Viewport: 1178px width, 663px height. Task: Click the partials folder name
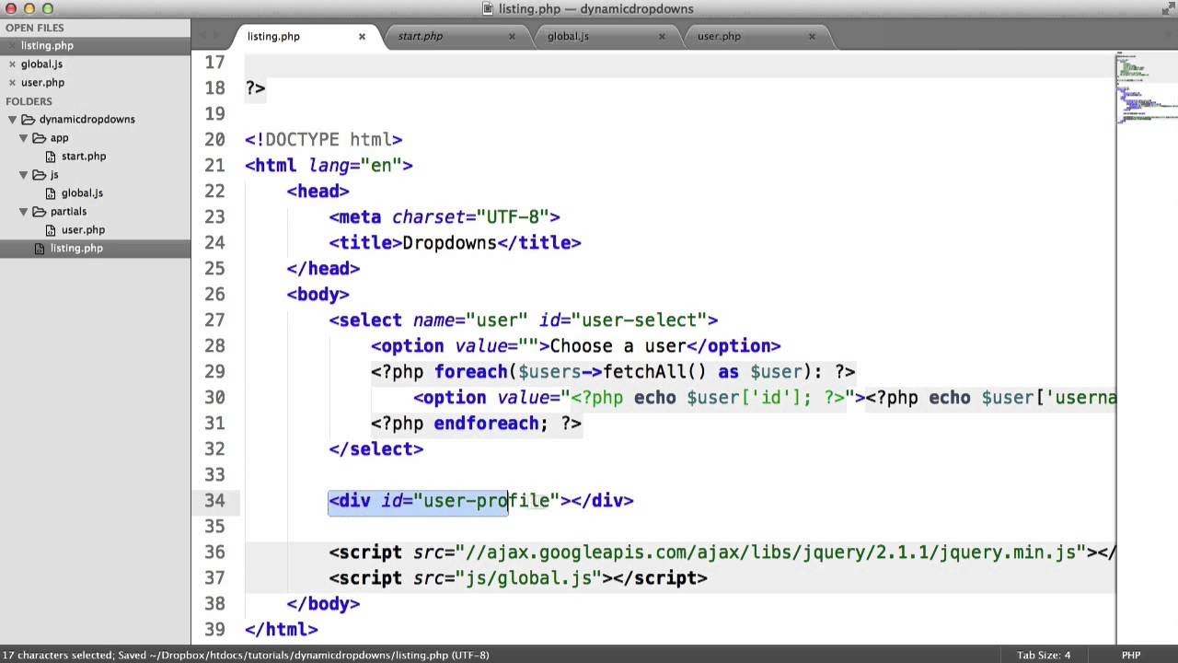click(68, 211)
